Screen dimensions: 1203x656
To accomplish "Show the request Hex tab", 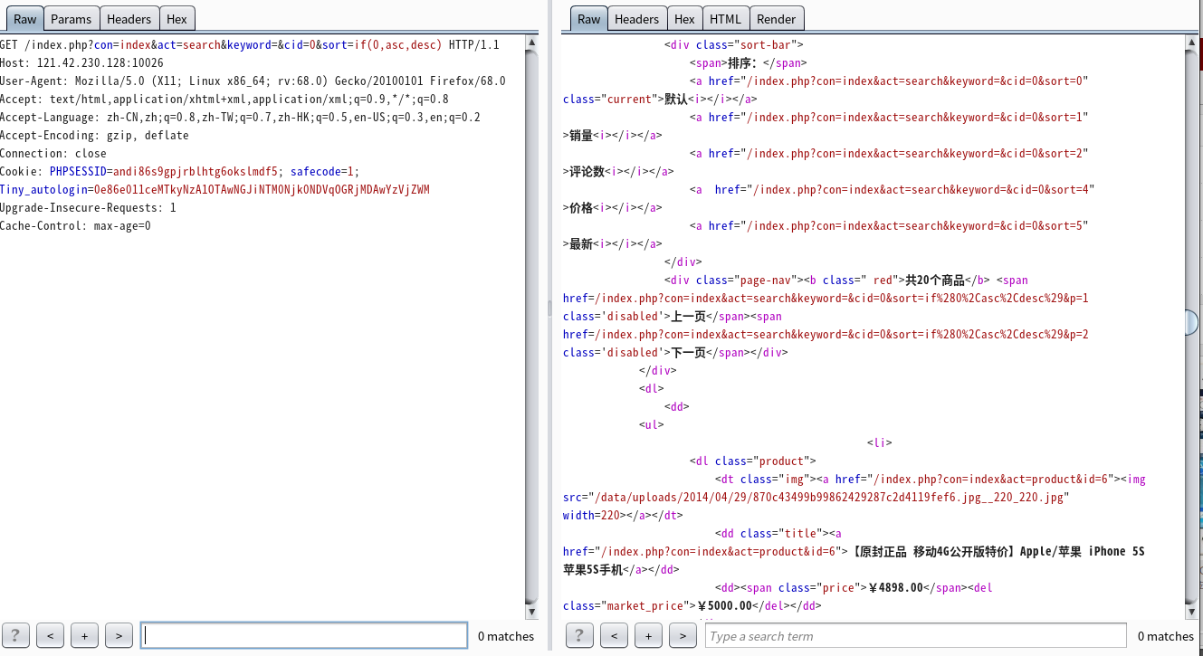I will [x=177, y=19].
